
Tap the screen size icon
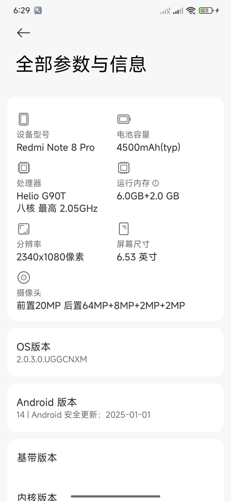click(124, 229)
